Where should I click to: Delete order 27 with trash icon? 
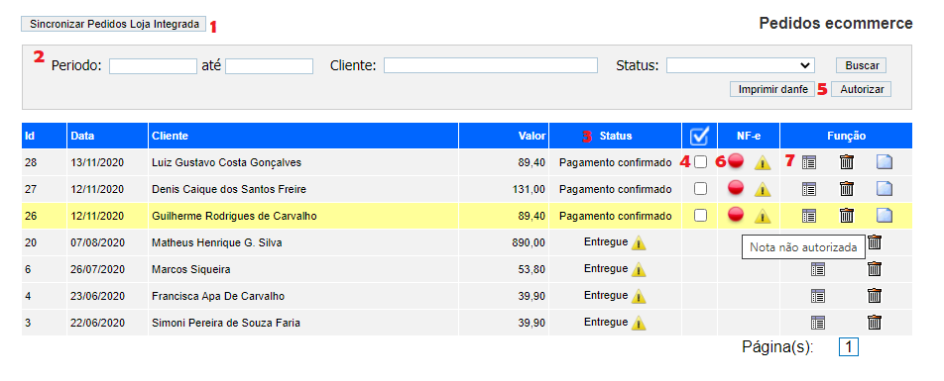point(847,189)
